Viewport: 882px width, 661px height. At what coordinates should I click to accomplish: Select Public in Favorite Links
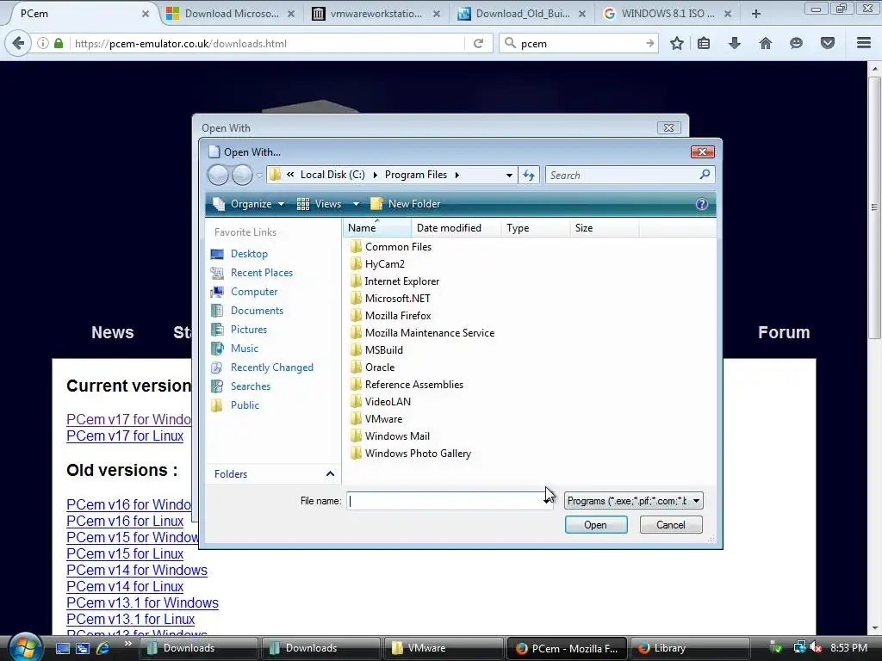[245, 405]
